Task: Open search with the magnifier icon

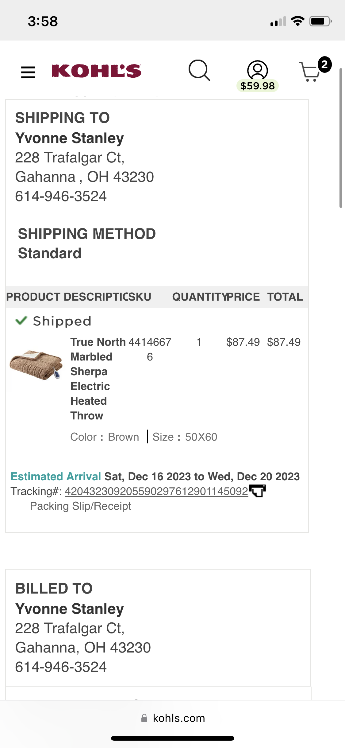Action: click(x=199, y=70)
